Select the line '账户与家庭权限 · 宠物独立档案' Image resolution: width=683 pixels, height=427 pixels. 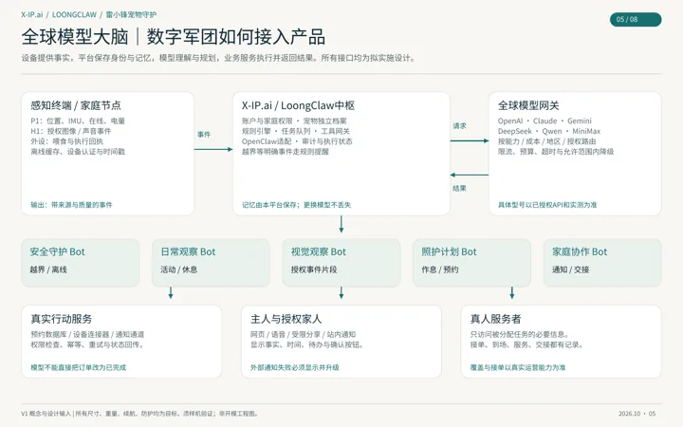coord(294,121)
